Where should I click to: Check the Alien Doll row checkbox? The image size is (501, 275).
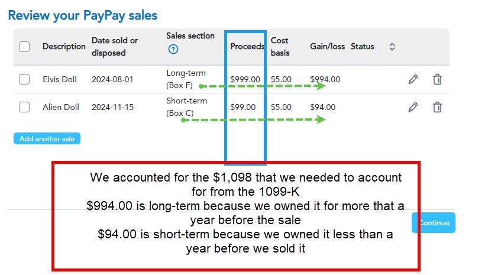tap(24, 107)
